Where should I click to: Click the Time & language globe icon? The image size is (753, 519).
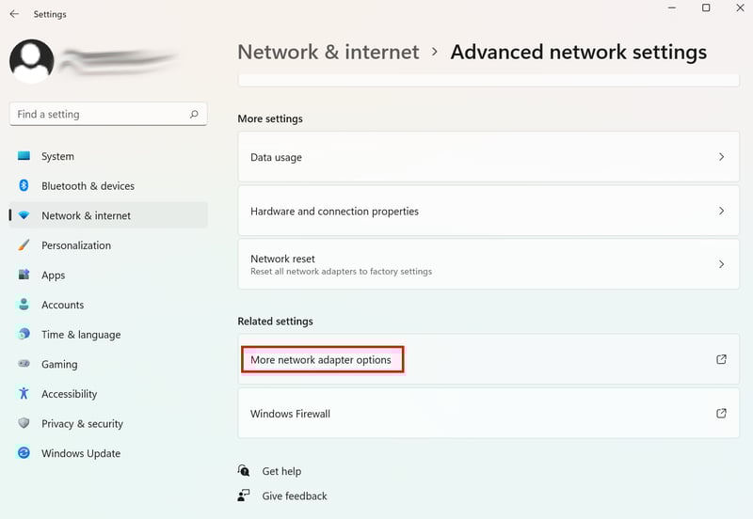(x=24, y=334)
